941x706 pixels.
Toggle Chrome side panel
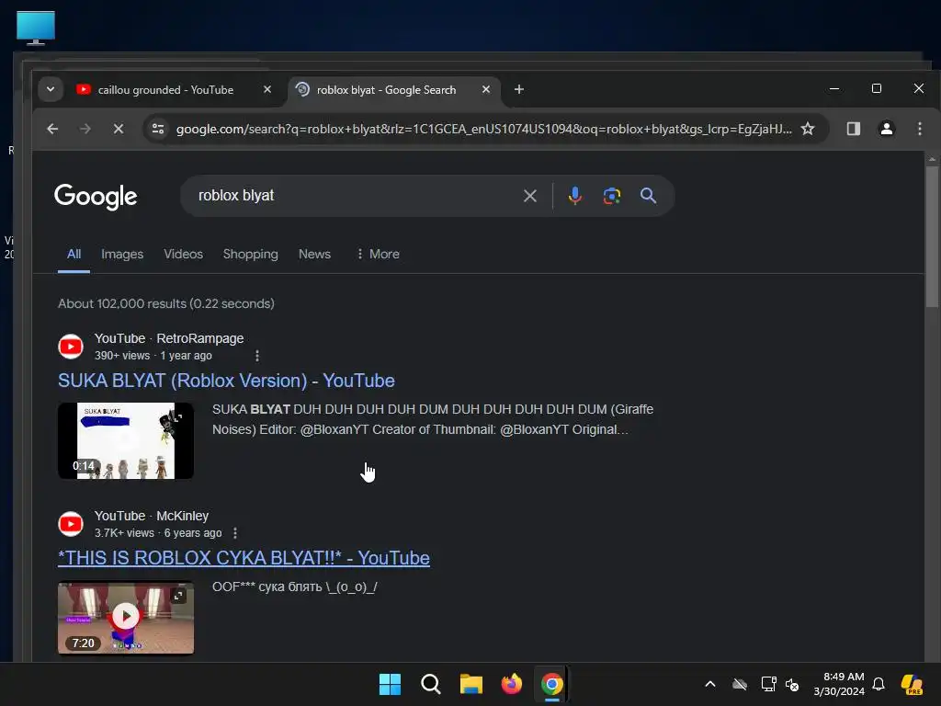[854, 129]
